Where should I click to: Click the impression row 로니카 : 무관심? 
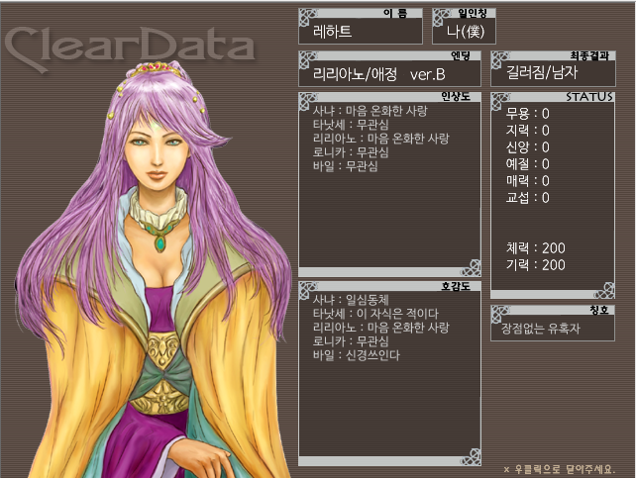351,152
